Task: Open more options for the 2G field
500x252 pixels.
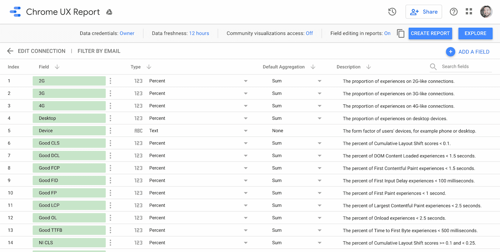Action: (110, 81)
